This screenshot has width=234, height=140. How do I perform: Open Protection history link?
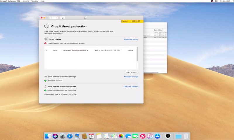131,39
